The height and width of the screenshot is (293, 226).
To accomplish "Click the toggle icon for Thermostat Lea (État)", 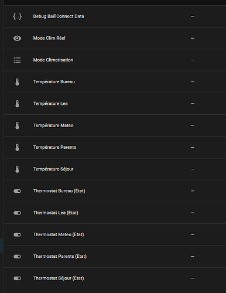I will [x=17, y=213].
